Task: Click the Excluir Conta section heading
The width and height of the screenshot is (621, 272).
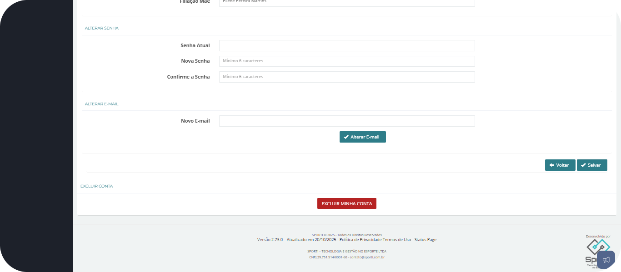Action: point(96,186)
